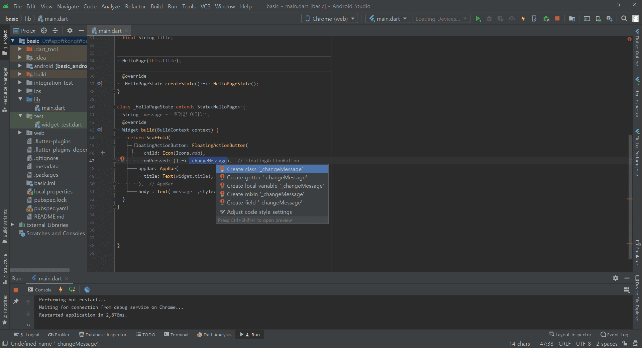Toggle the status bar tool window buttons icon
This screenshot has height=348, width=642.
pyautogui.click(x=5, y=344)
